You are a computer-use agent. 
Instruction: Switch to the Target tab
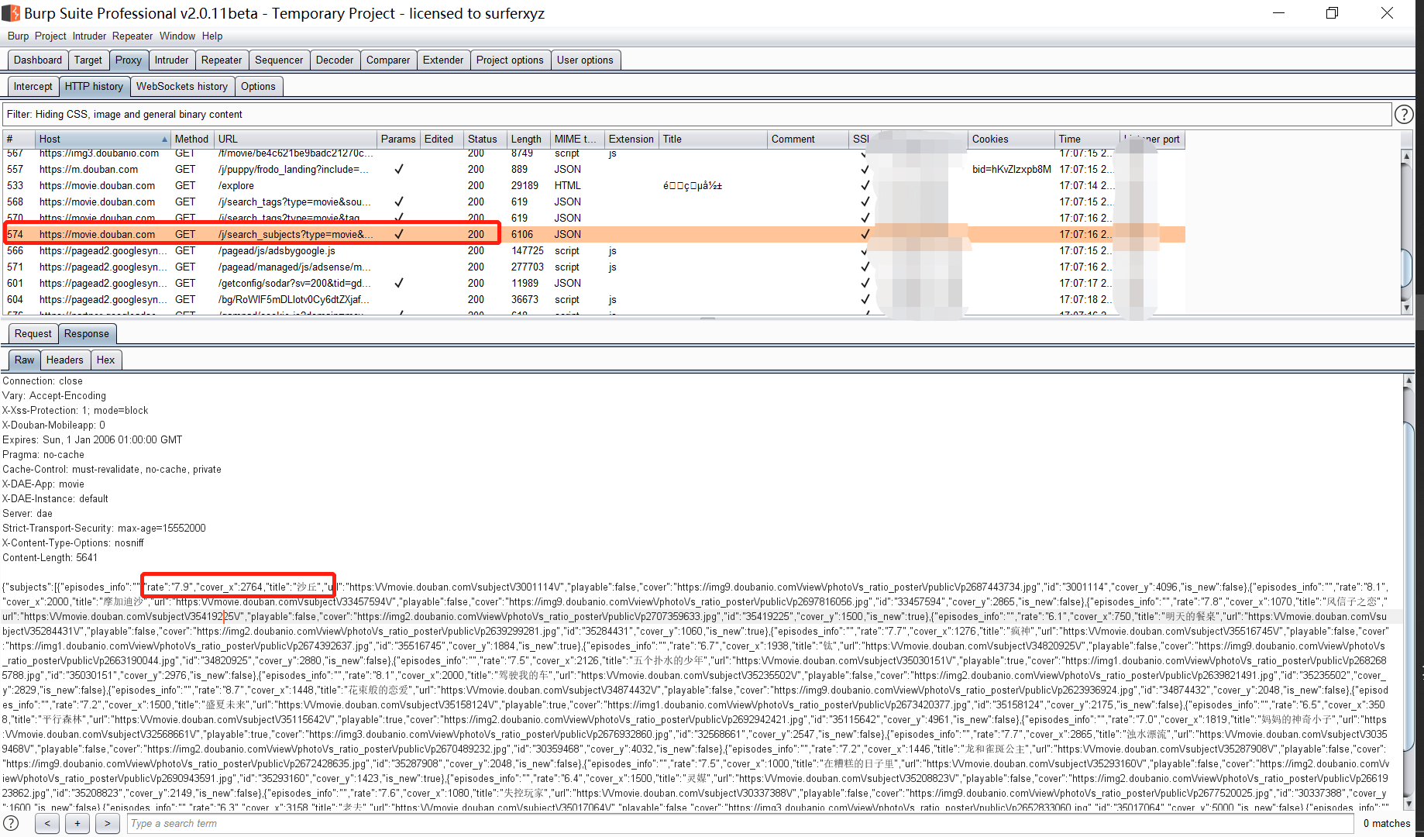click(x=88, y=60)
